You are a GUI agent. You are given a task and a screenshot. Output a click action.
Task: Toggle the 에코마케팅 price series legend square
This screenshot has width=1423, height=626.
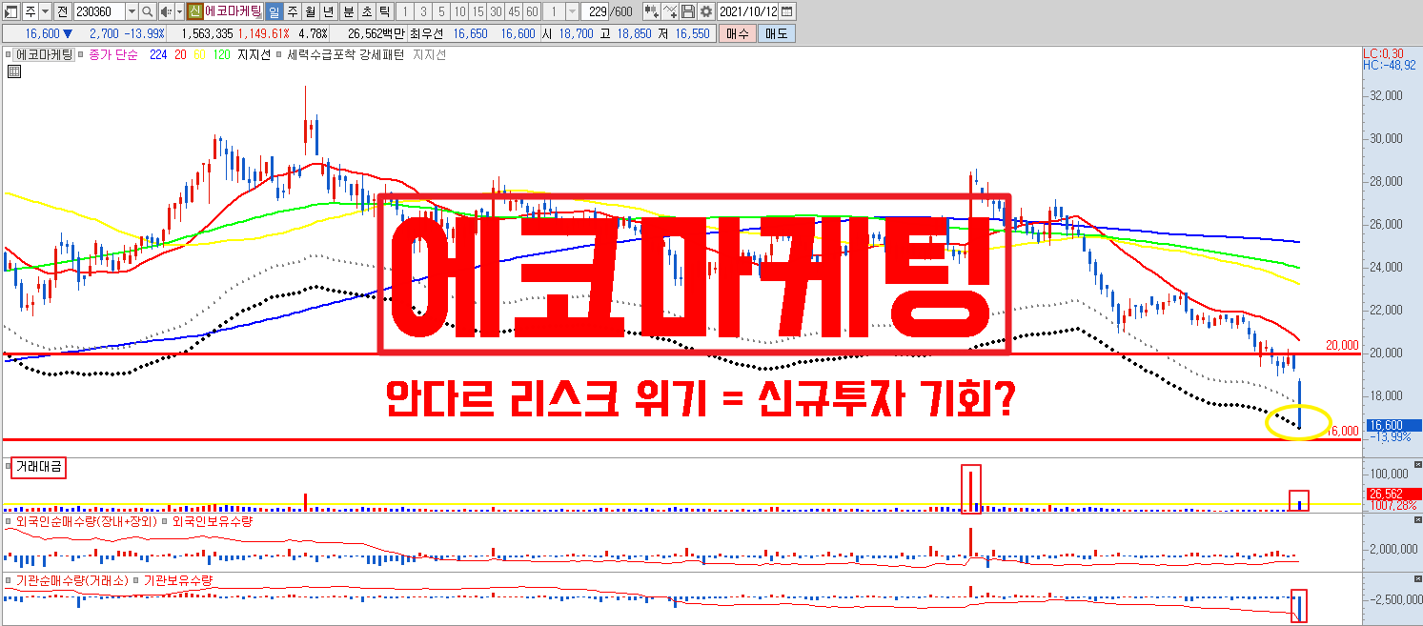click(8, 54)
